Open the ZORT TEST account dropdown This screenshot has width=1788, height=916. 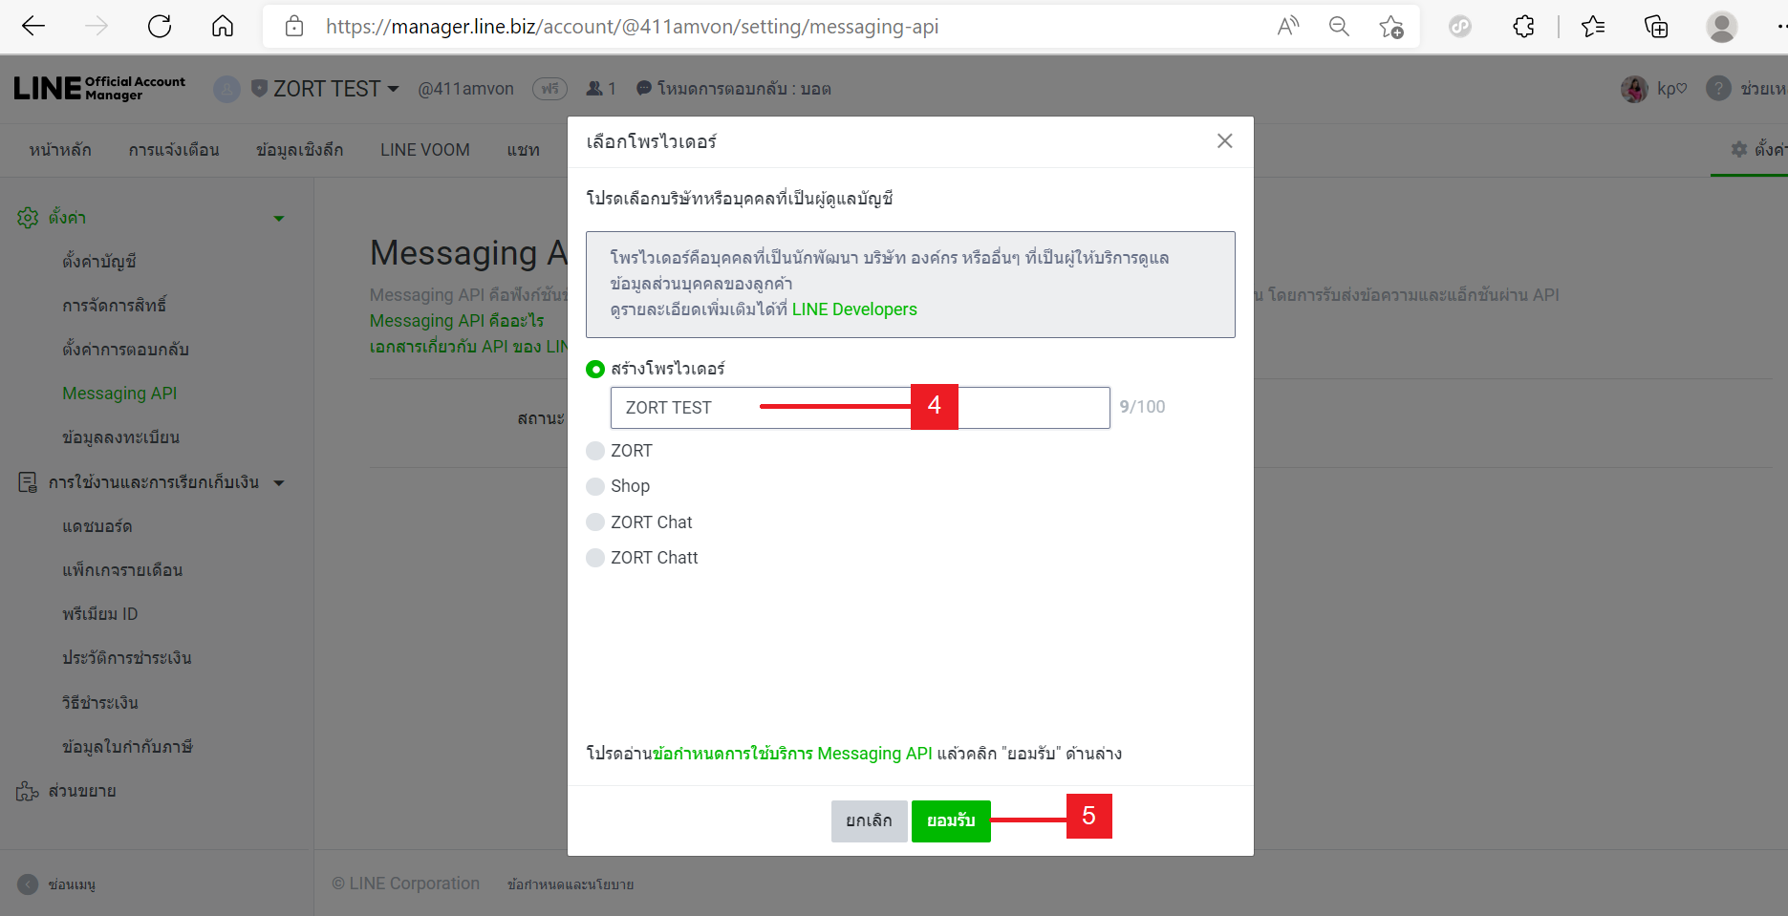coord(393,89)
